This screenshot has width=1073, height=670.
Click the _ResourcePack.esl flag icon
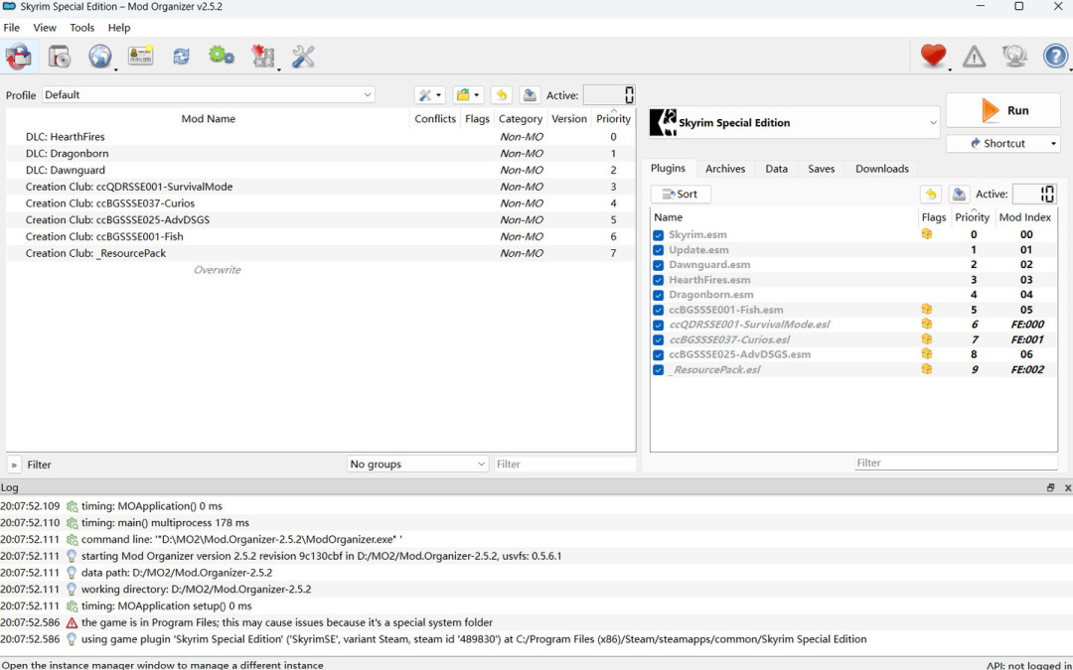927,369
